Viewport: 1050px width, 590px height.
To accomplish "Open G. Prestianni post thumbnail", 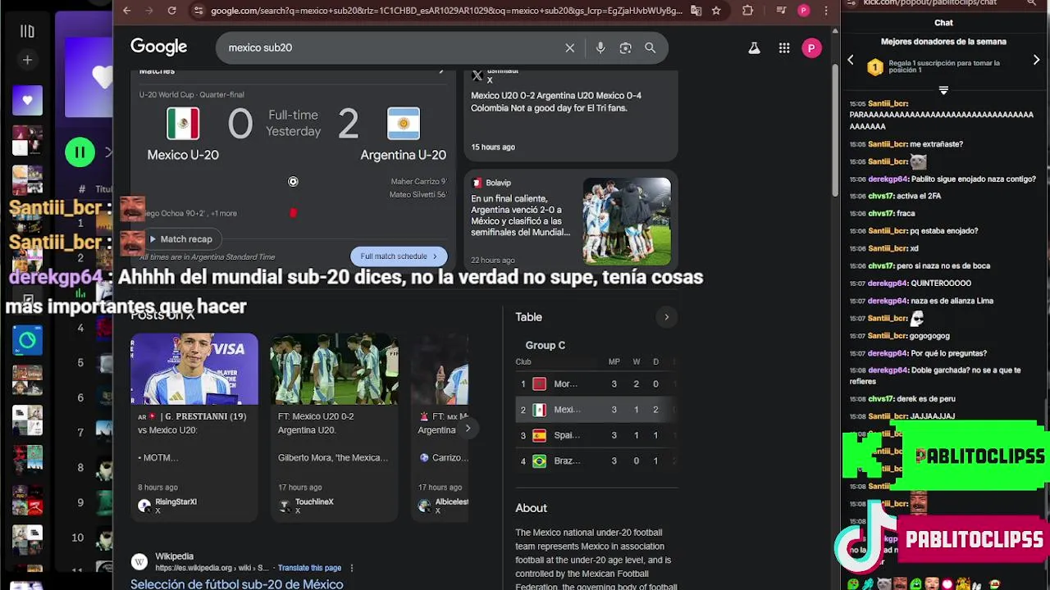I will coord(194,369).
